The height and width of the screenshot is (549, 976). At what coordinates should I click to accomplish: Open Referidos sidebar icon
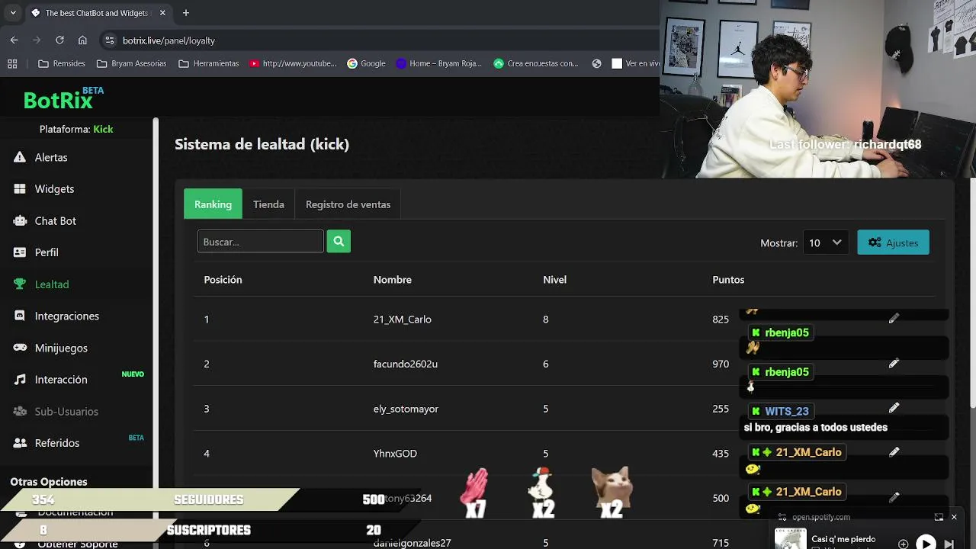(21, 442)
